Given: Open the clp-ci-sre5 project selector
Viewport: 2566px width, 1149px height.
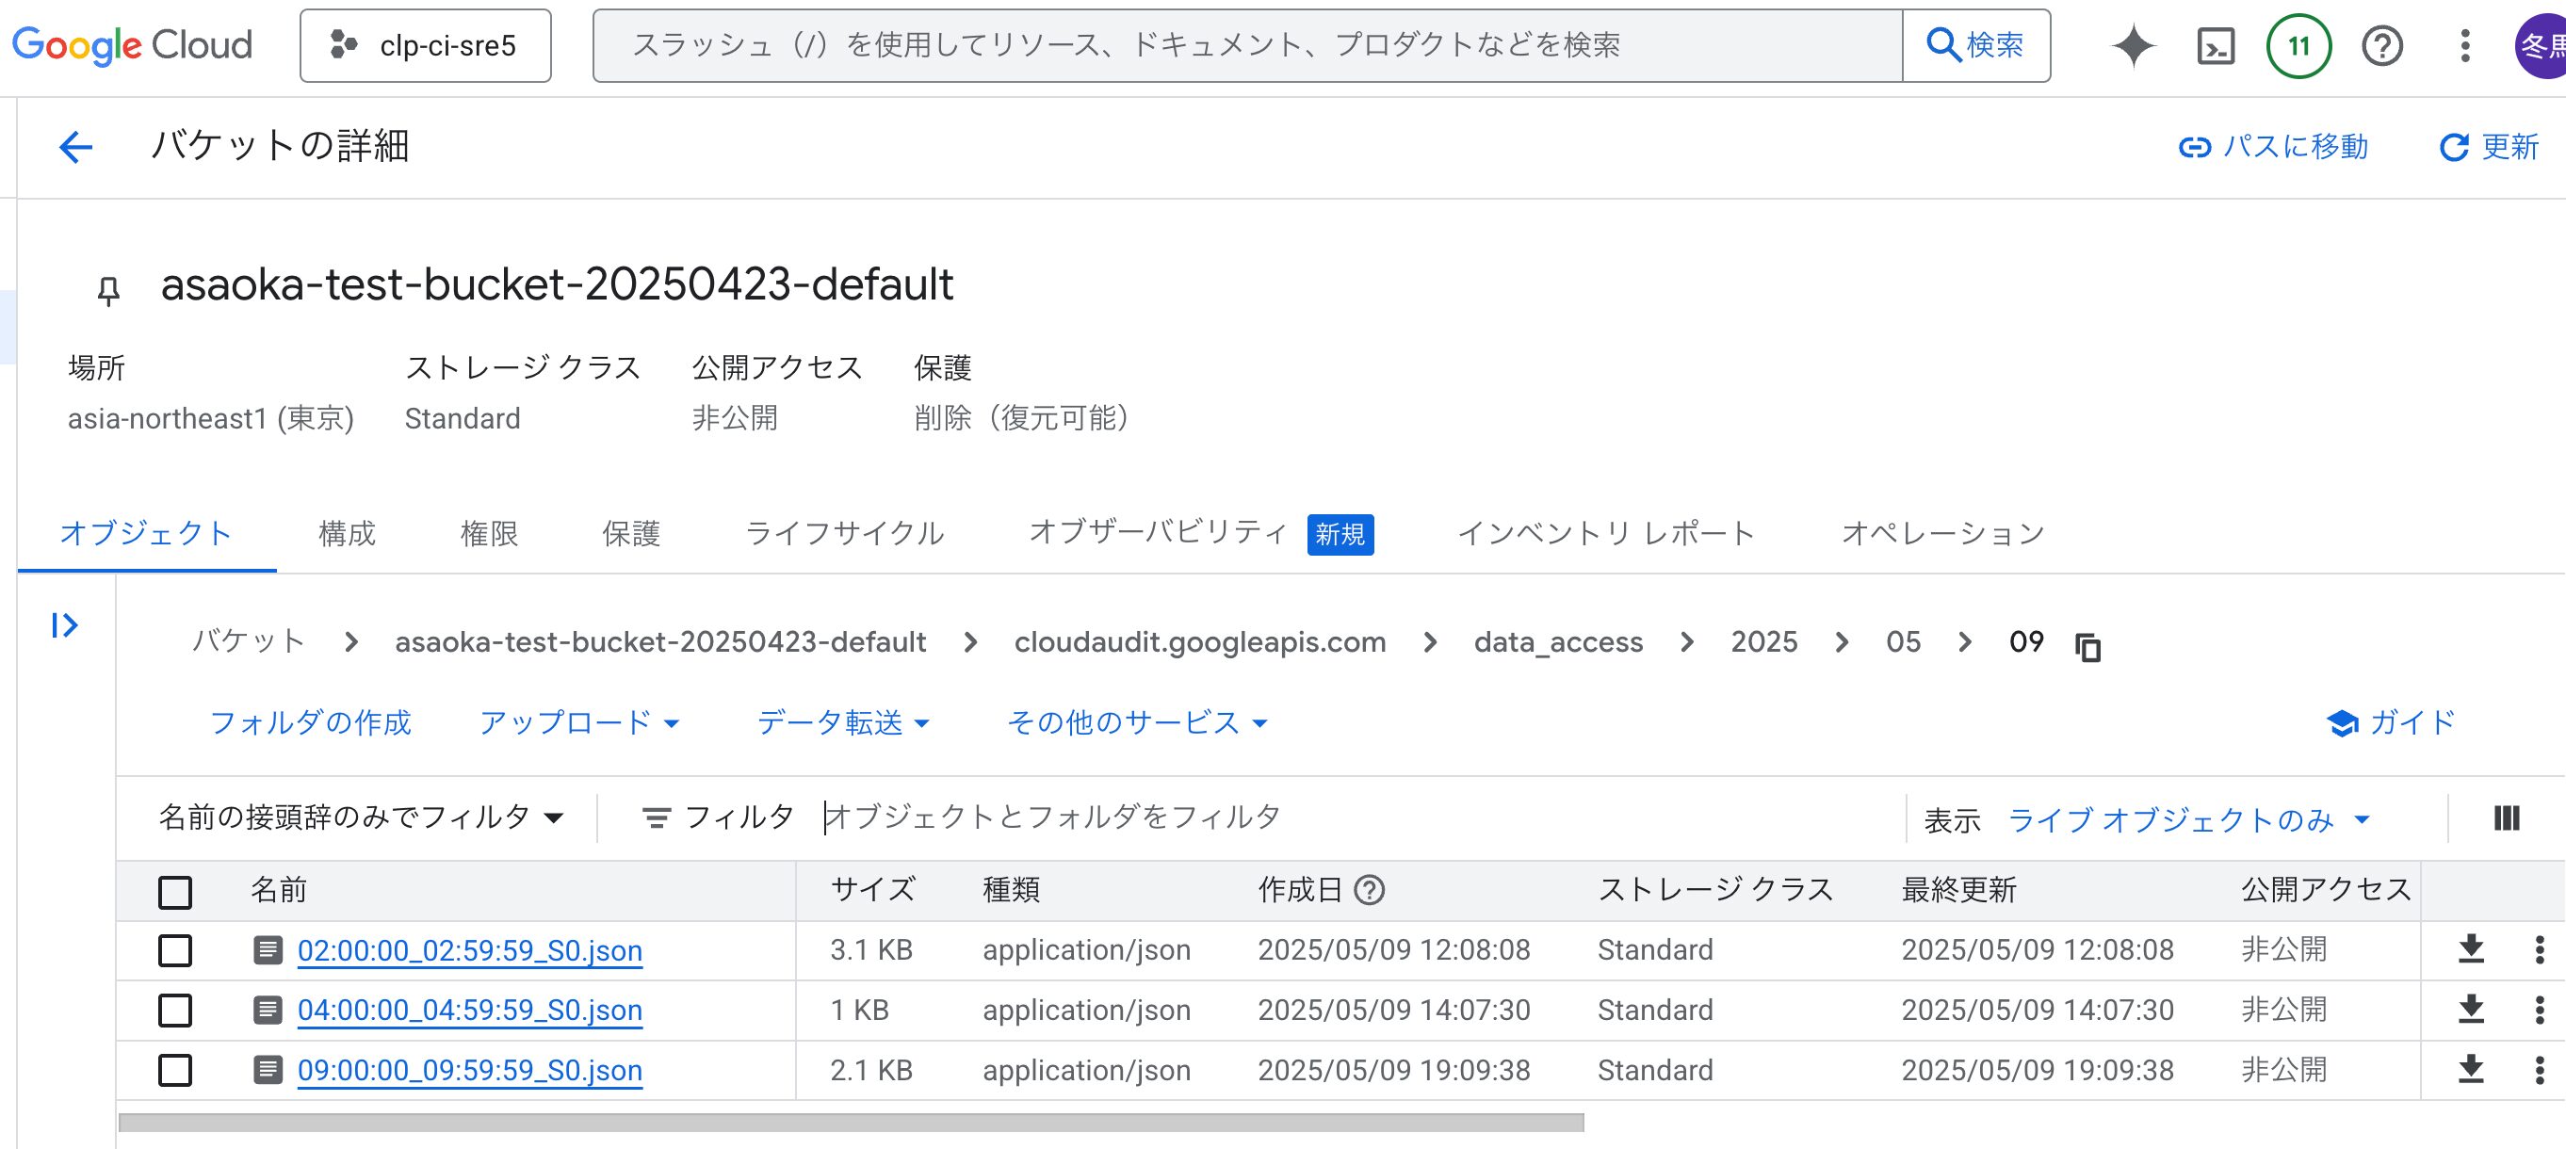Looking at the screenshot, I should pos(426,46).
